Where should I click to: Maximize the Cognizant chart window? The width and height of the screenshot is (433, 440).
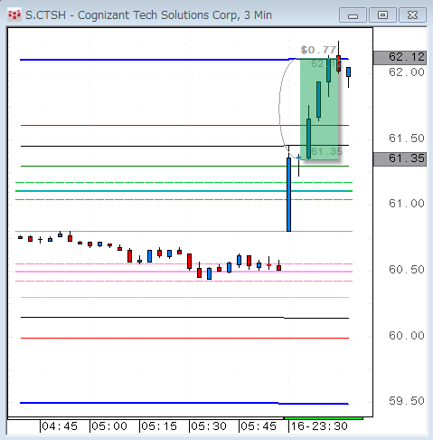pos(382,15)
